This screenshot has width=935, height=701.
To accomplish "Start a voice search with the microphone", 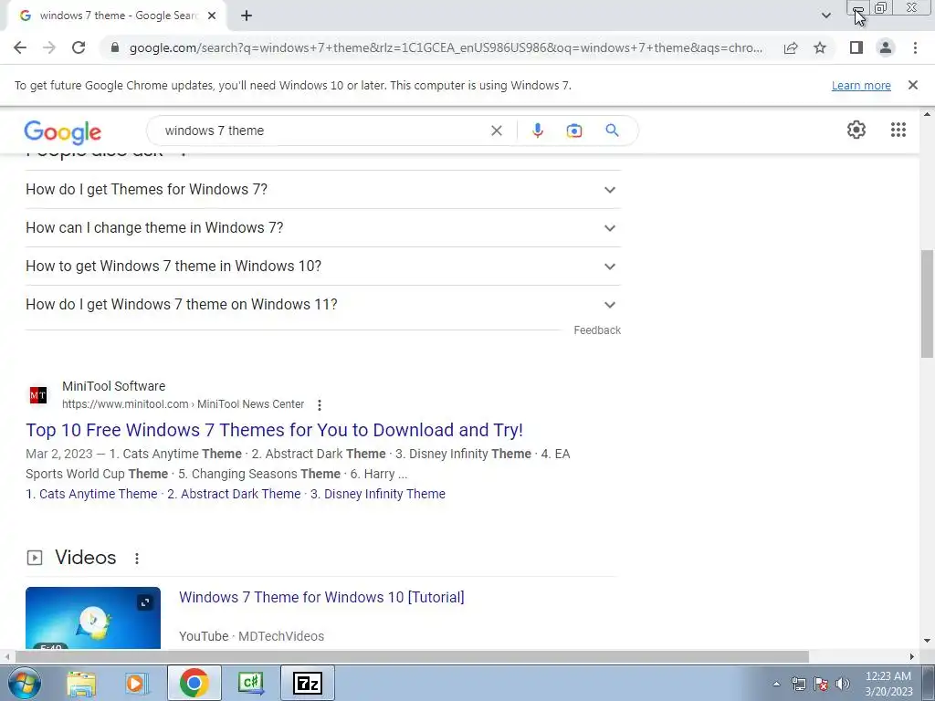I will point(537,131).
